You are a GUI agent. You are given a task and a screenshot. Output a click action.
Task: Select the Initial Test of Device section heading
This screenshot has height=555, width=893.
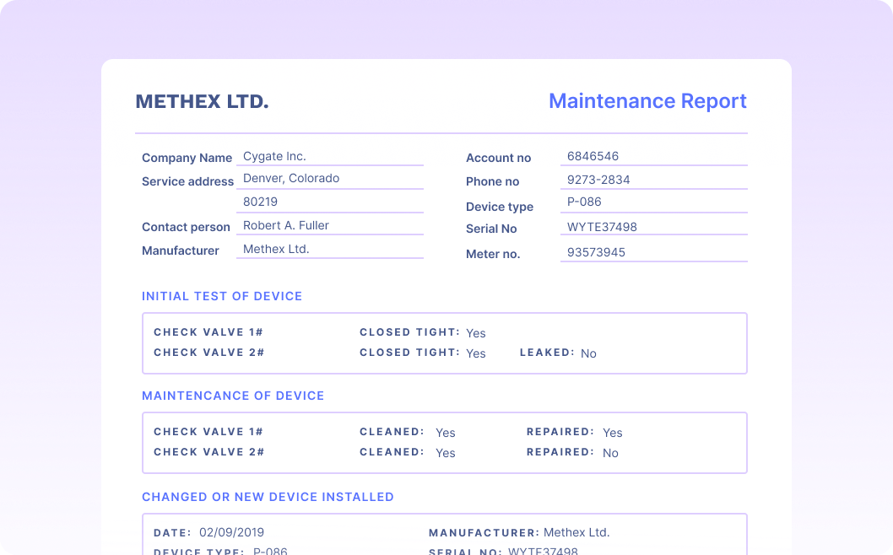point(222,296)
